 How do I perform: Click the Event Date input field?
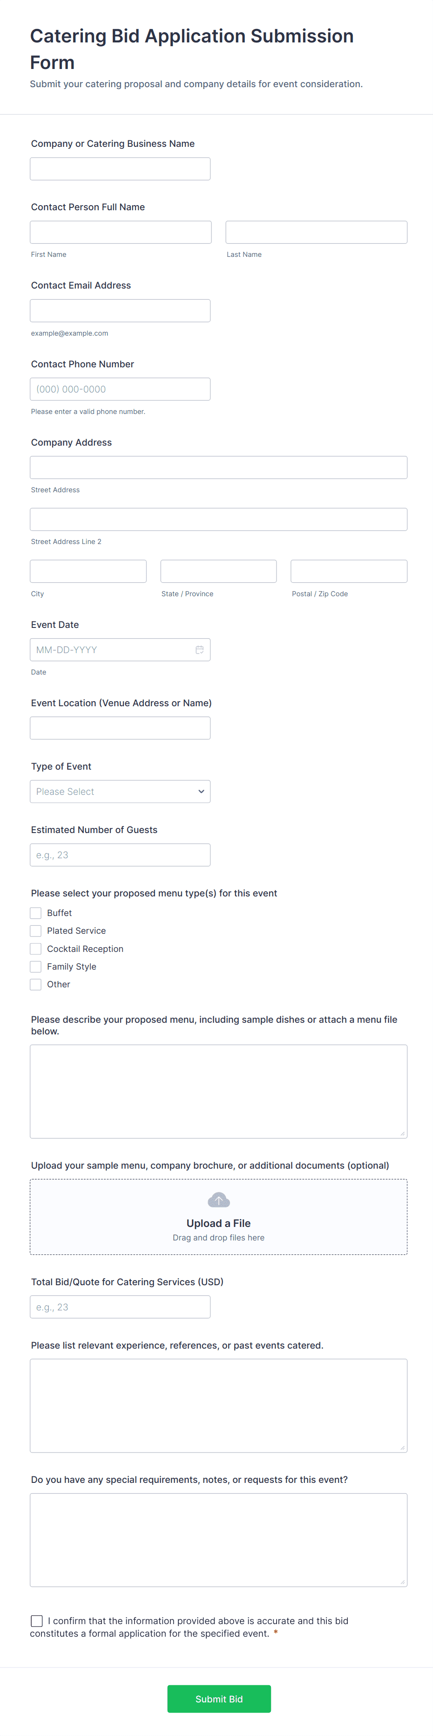(x=111, y=650)
